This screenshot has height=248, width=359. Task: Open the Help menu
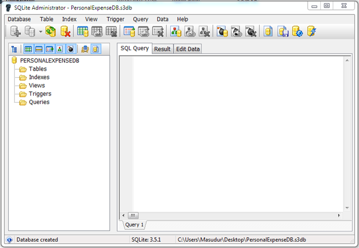[x=182, y=19]
